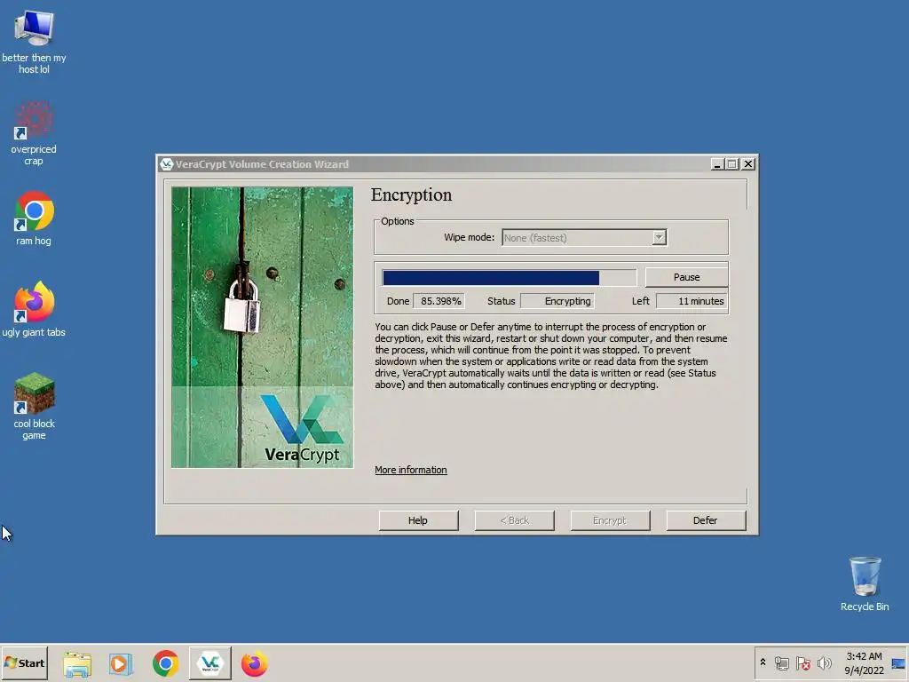The height and width of the screenshot is (682, 909).
Task: Open the Action Center flag icon
Action: pyautogui.click(x=802, y=662)
